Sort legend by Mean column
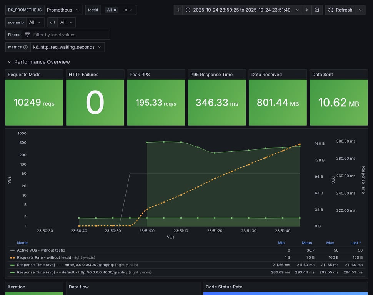Image resolution: width=373 pixels, height=295 pixels. tap(307, 243)
